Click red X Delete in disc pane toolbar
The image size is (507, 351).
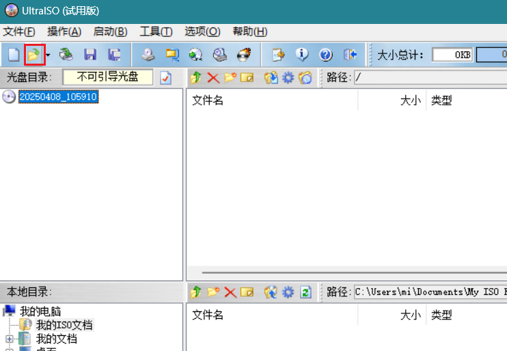pos(213,78)
